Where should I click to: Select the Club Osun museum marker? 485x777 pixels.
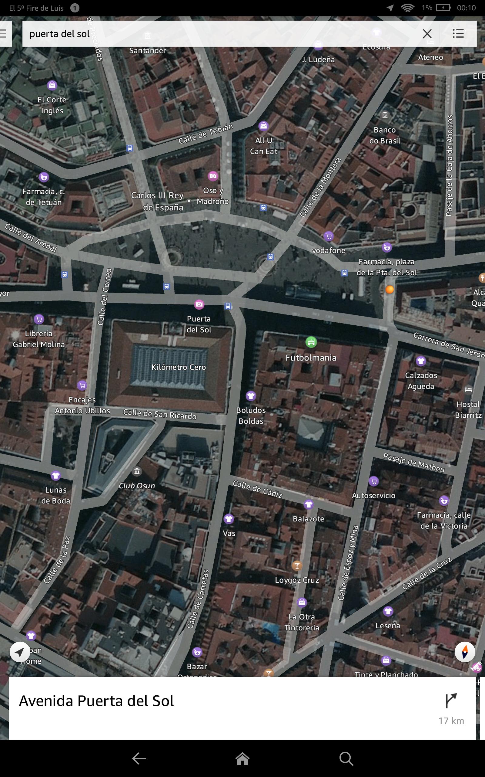pyautogui.click(x=137, y=471)
